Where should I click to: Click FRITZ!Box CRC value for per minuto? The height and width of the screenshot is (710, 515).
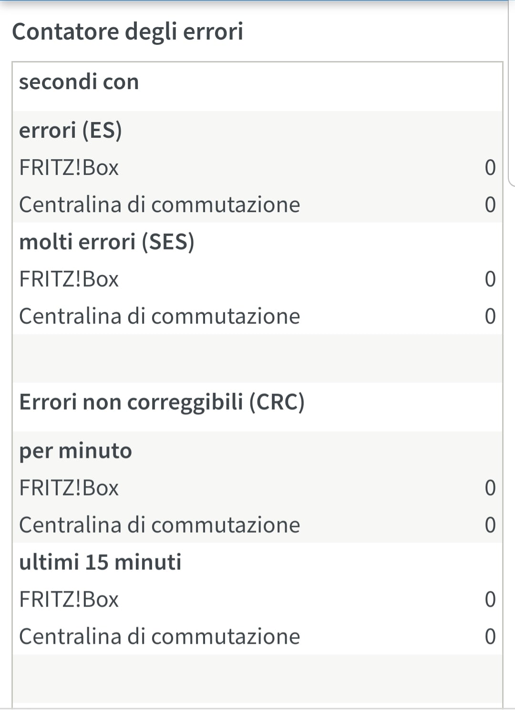tap(490, 488)
